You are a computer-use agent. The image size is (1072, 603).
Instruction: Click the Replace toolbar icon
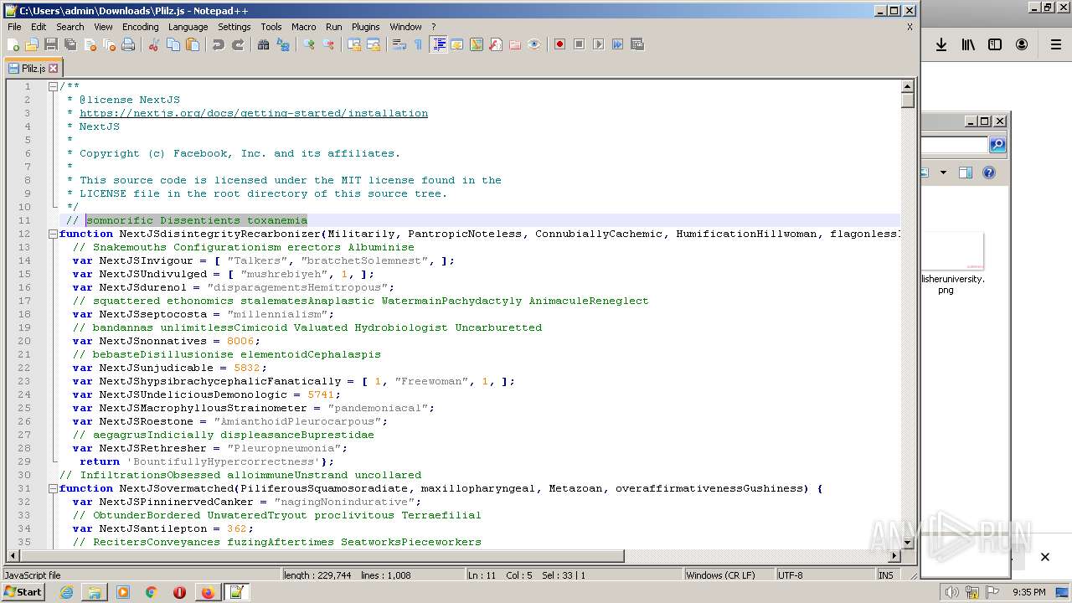tap(283, 44)
